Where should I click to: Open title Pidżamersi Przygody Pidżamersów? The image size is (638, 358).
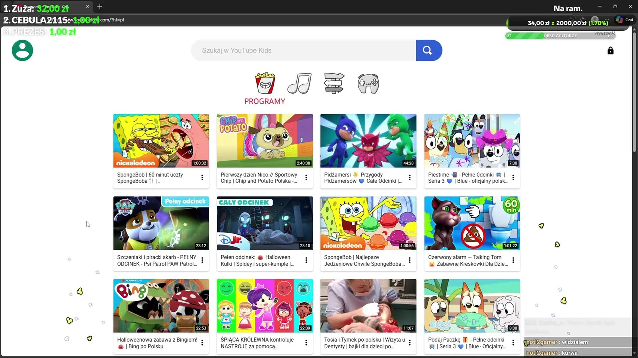tap(363, 178)
